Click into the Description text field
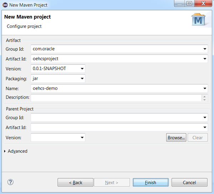 coord(116,98)
